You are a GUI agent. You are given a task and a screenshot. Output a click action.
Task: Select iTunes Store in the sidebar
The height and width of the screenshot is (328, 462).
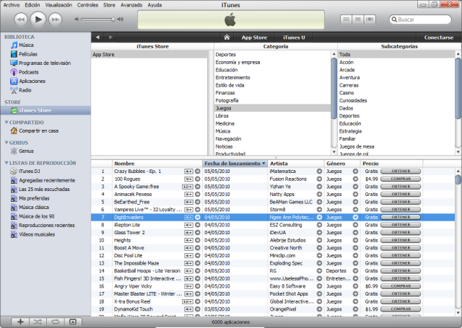pos(45,110)
